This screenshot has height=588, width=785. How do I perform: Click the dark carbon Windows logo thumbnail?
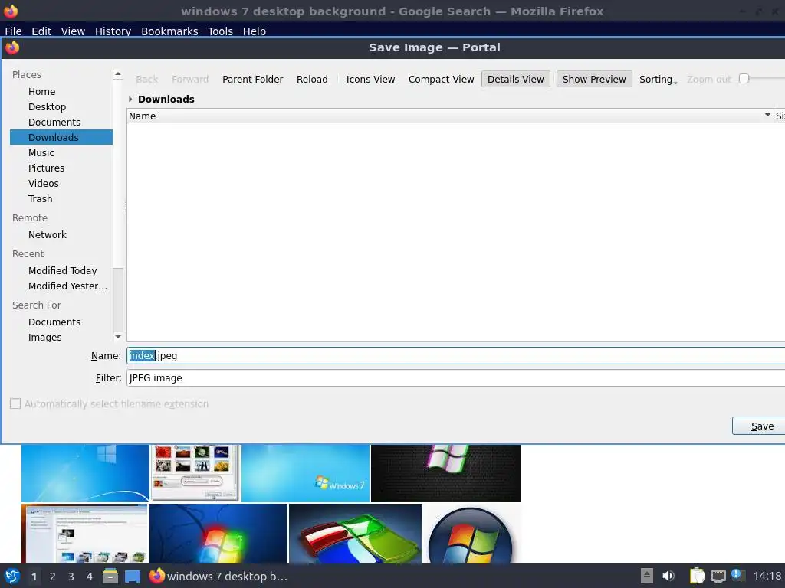(x=446, y=473)
